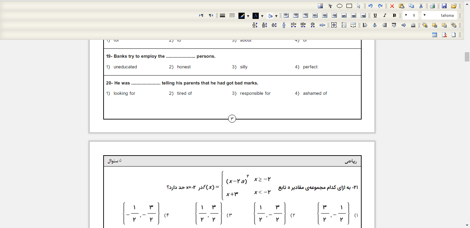Decrease horizontal spacing between objects
The image size is (470, 228).
coord(303,25)
